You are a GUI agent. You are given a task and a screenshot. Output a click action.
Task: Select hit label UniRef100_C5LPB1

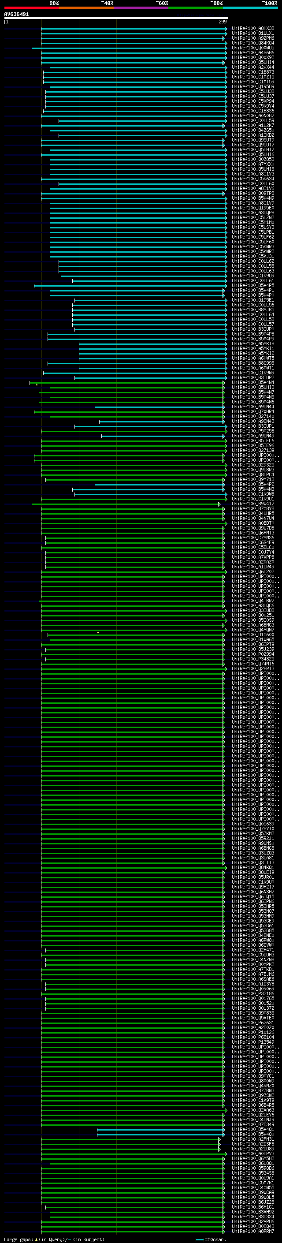[252, 232]
